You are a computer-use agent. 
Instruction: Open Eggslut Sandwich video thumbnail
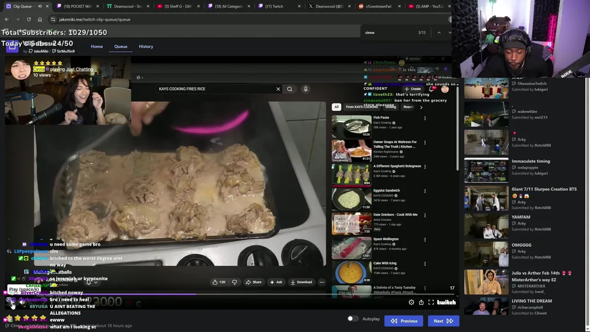point(351,199)
